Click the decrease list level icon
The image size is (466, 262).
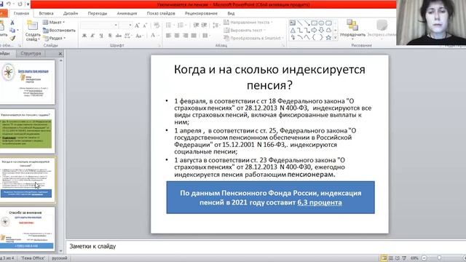(x=196, y=25)
